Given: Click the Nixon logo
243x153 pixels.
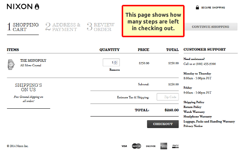Looking at the screenshot, I should [23, 6].
